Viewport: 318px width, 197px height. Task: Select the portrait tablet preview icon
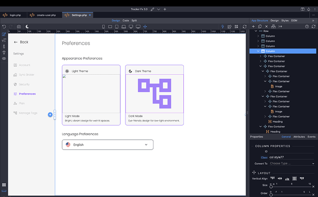(x=117, y=27)
